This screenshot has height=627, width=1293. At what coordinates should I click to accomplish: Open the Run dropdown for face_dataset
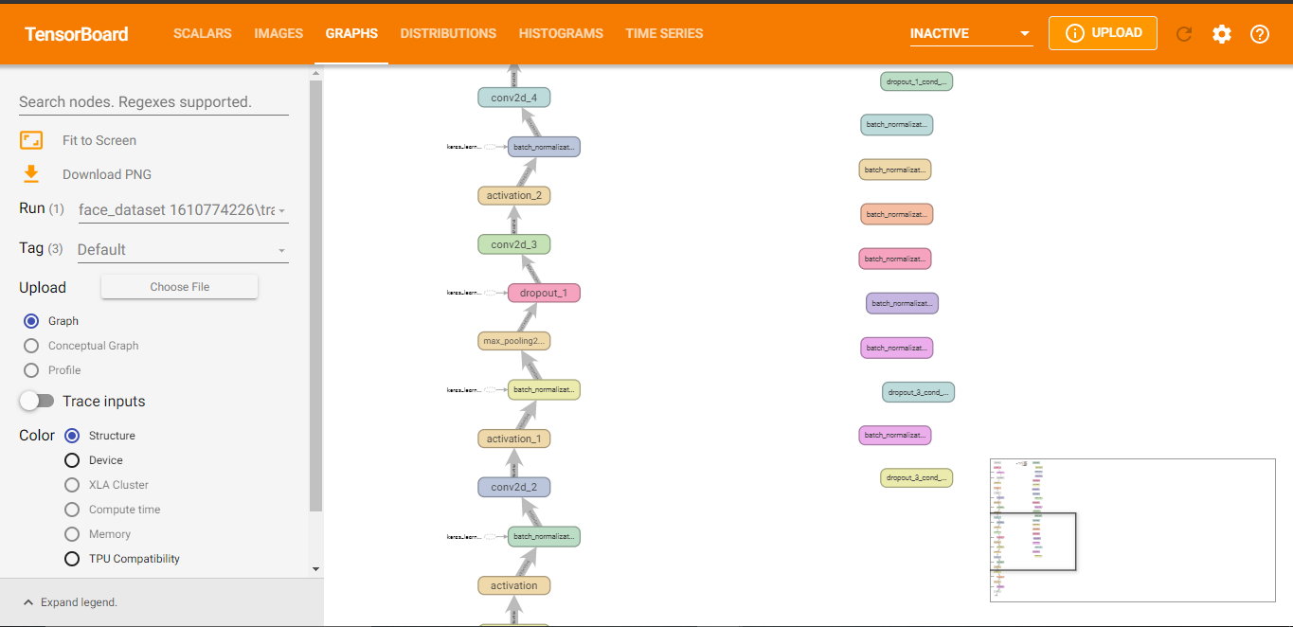(x=182, y=210)
